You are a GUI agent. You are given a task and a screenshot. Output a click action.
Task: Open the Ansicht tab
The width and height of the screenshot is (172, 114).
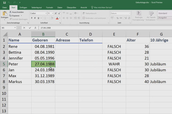[x=84, y=7]
